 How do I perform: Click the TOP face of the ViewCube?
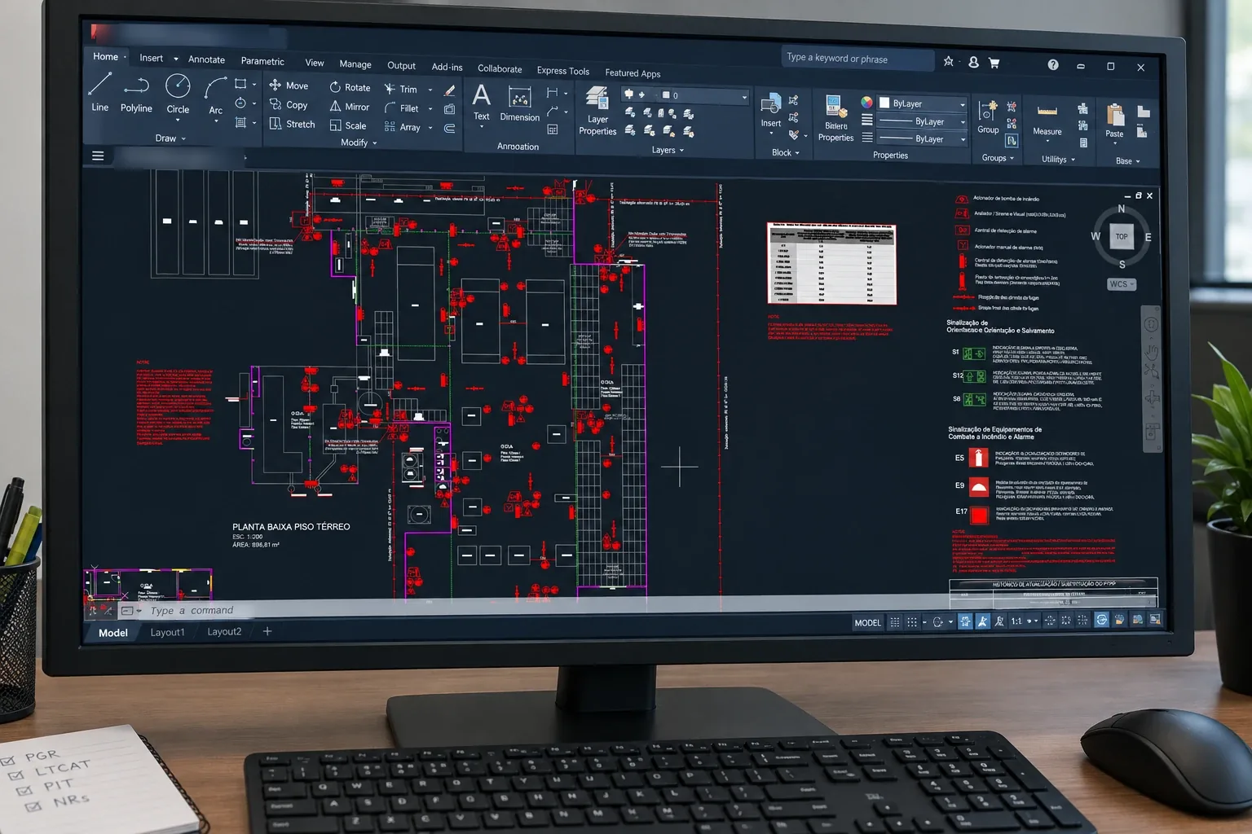tap(1122, 237)
